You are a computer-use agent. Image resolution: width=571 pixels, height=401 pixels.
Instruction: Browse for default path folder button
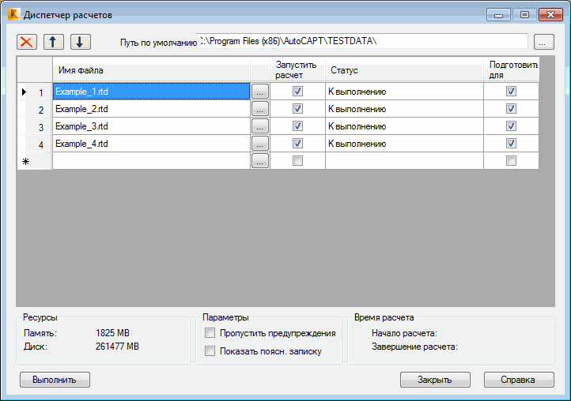(543, 42)
